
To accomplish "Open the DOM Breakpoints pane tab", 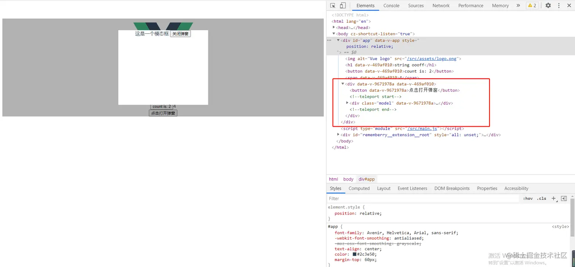I will [x=452, y=188].
